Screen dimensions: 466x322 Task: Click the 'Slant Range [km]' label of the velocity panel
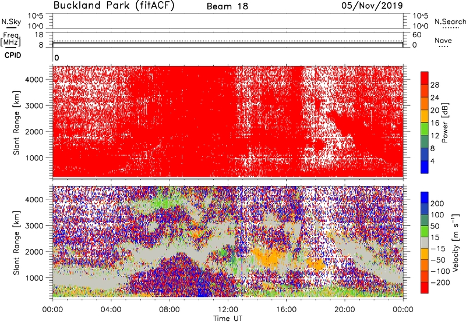click(16, 242)
